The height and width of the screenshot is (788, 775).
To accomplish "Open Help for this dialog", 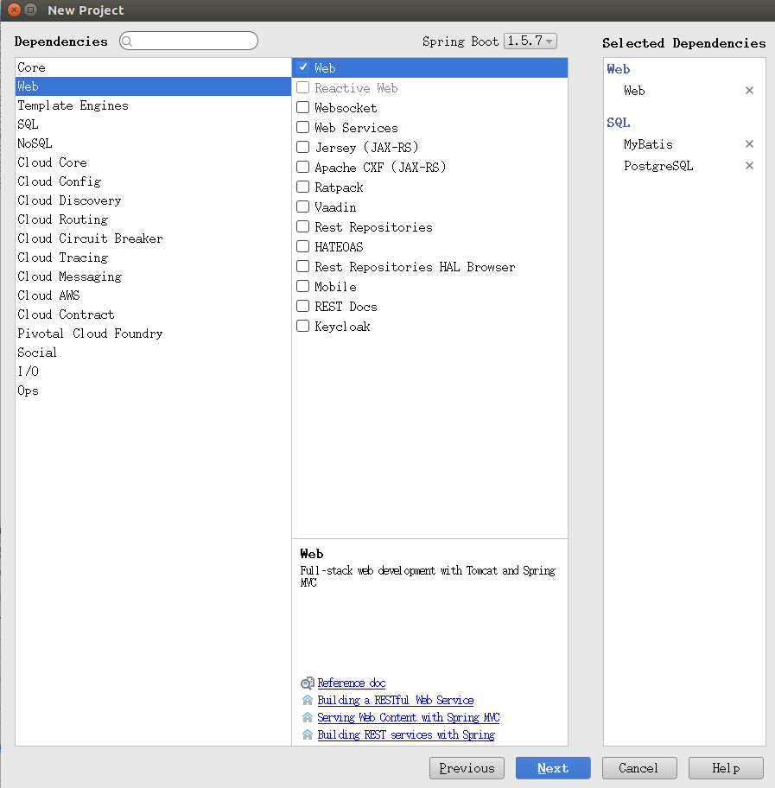I will [x=726, y=768].
